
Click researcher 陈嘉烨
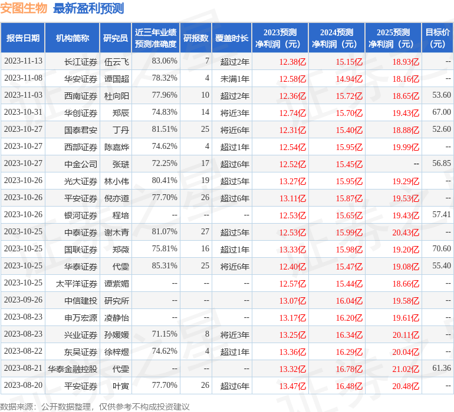pos(116,147)
